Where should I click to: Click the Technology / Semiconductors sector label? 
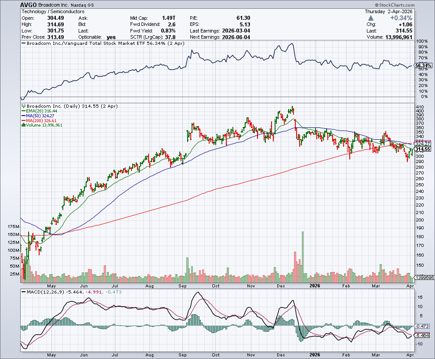[53, 12]
